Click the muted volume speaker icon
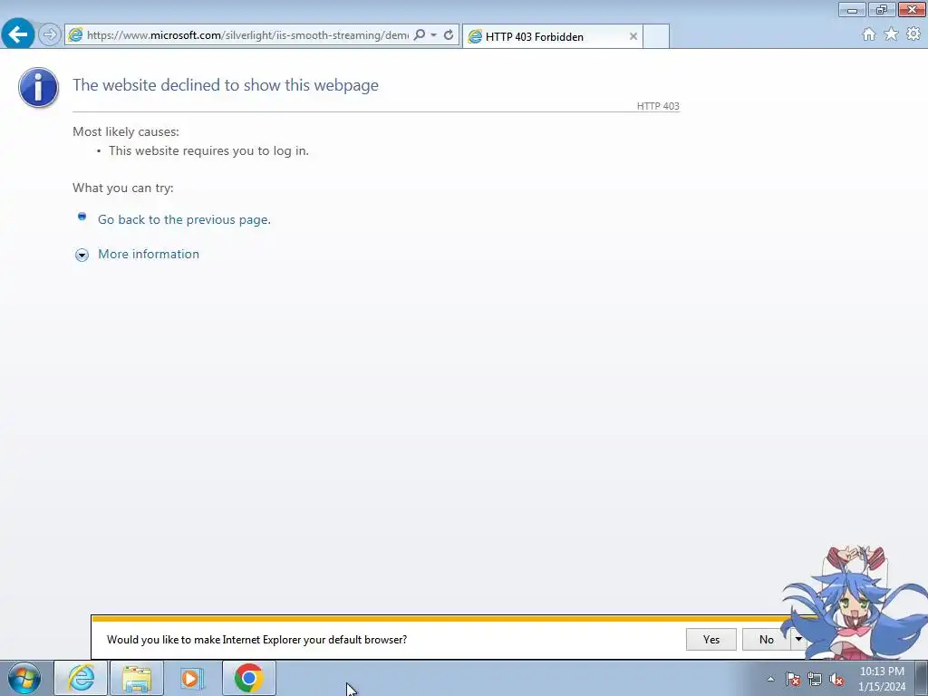928x696 pixels. [836, 680]
